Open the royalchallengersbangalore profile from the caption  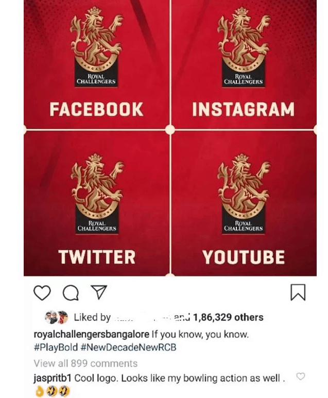click(x=91, y=334)
